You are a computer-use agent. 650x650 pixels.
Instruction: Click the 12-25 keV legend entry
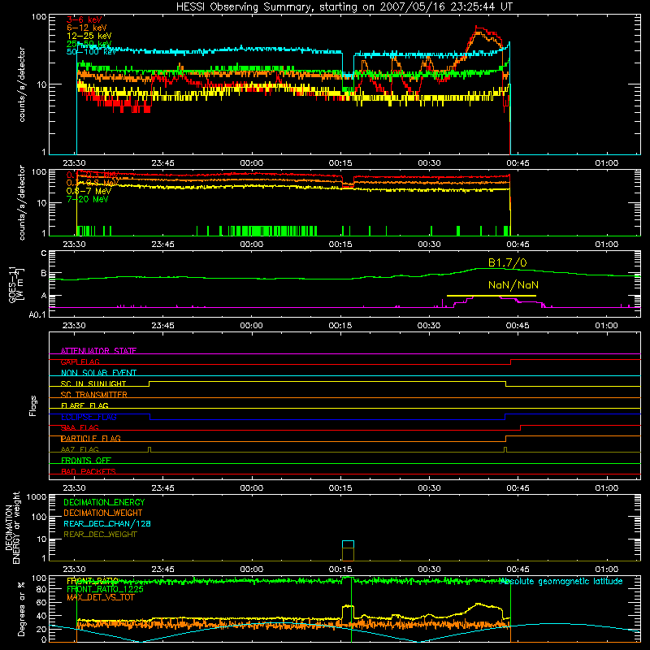(89, 36)
